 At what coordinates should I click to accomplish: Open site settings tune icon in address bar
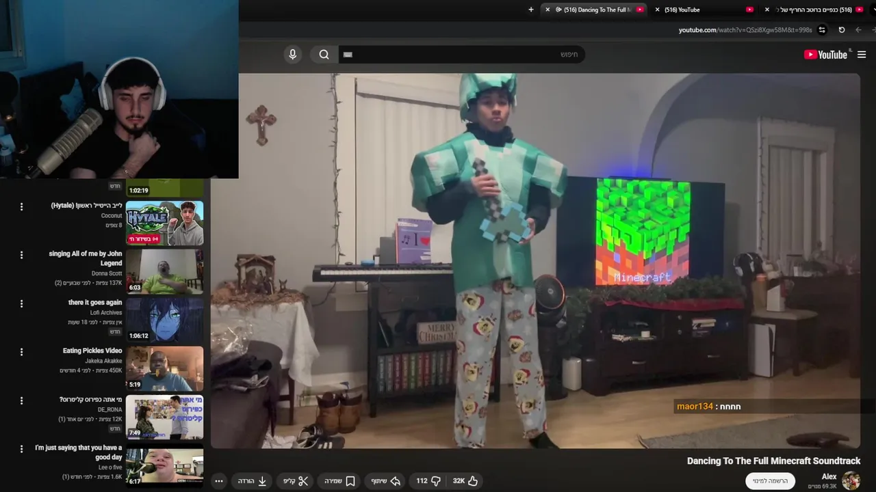pyautogui.click(x=822, y=30)
